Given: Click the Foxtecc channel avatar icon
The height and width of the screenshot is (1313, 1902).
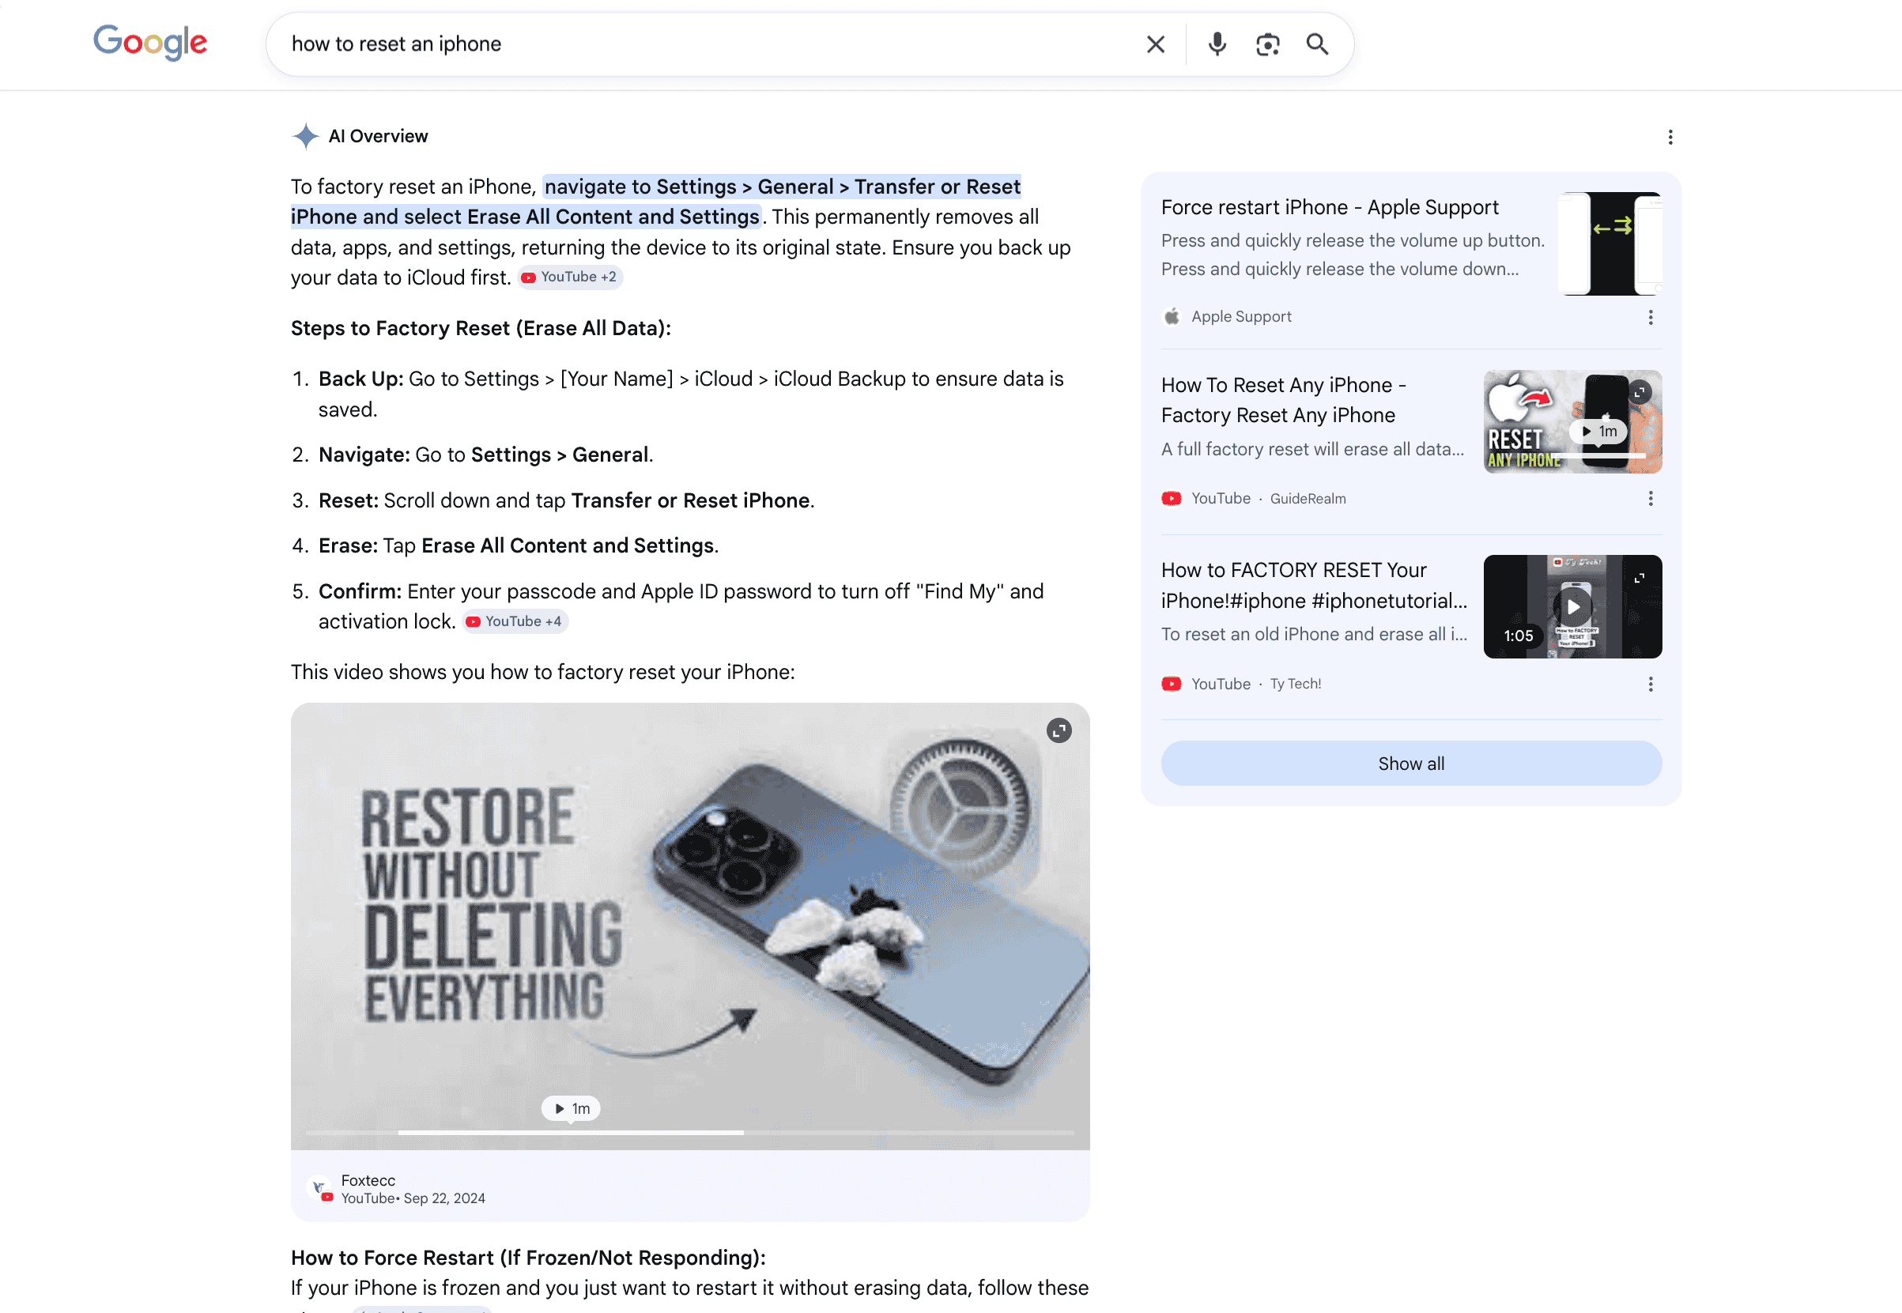Looking at the screenshot, I should (320, 1190).
